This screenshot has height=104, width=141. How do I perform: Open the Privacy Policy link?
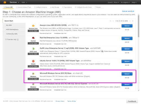60,101
